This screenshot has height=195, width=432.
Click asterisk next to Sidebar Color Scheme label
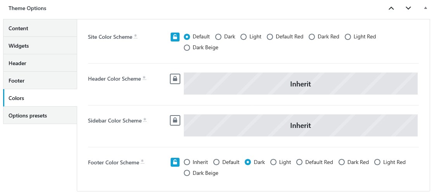click(145, 120)
